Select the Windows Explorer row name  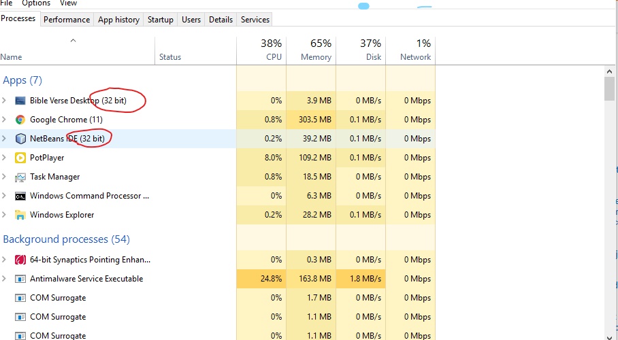click(62, 215)
